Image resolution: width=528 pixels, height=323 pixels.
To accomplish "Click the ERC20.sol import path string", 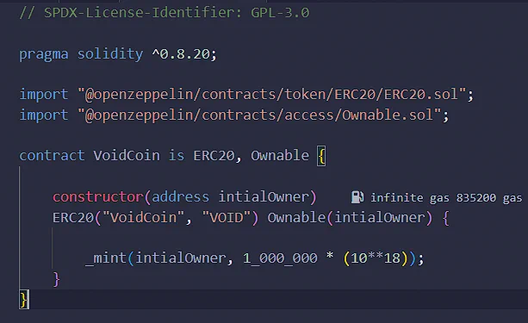I will [271, 95].
